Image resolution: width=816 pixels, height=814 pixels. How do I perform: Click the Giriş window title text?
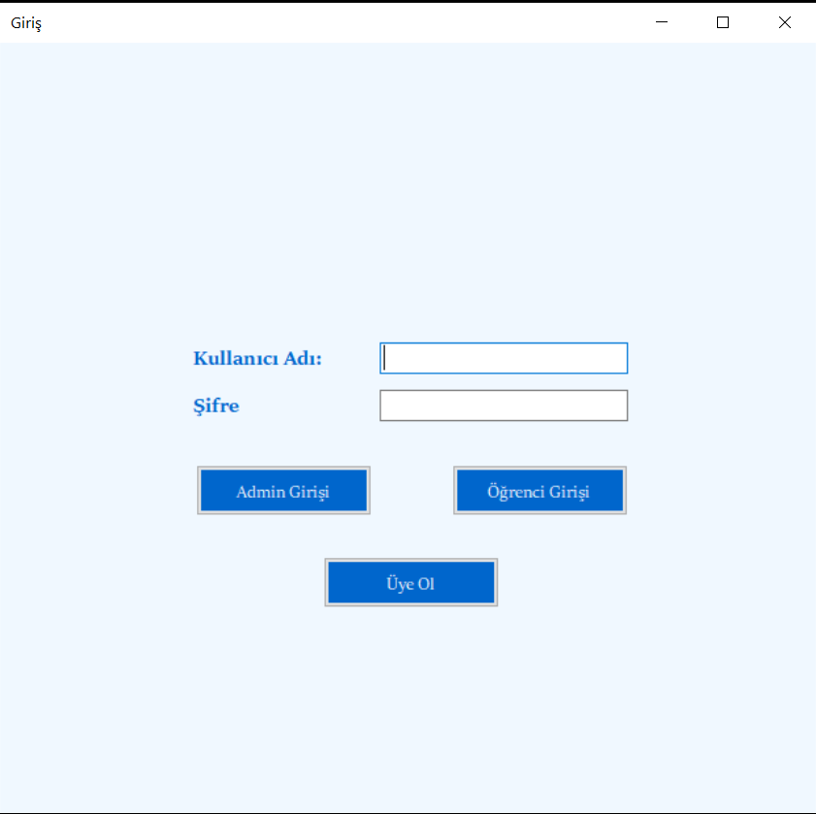23,21
